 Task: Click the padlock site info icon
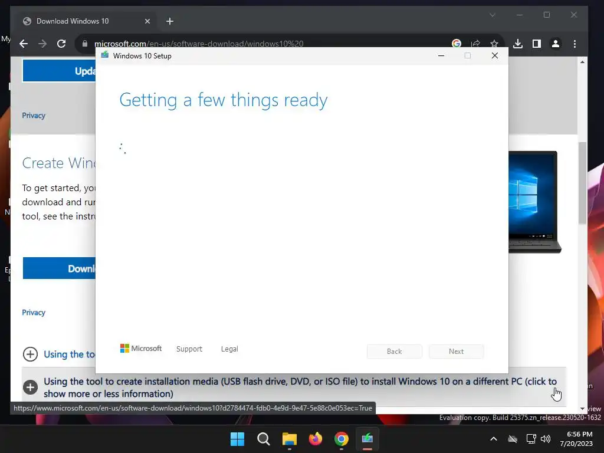click(85, 44)
